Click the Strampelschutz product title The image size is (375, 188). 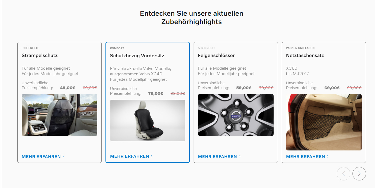pyautogui.click(x=40, y=55)
